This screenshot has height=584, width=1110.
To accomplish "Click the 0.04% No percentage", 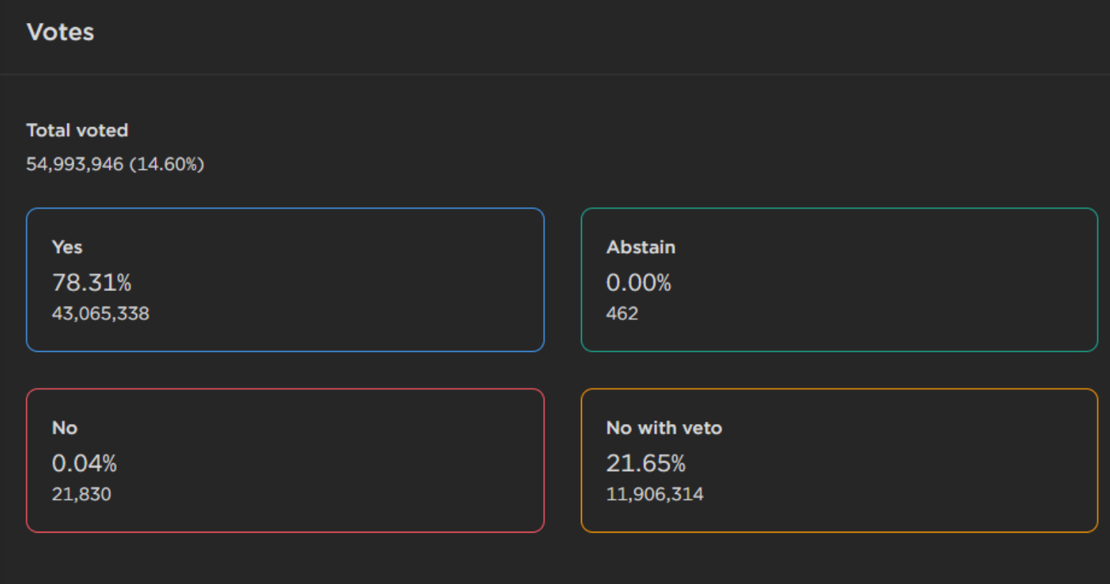I will 84,464.
